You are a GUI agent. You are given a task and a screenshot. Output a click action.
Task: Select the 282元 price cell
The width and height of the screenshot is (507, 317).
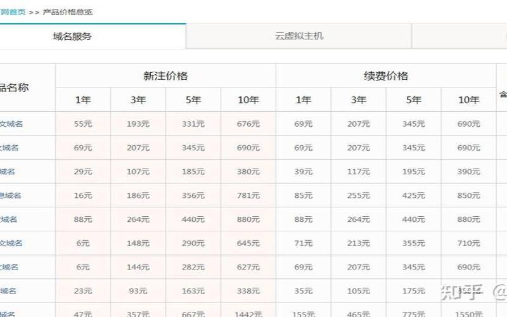click(193, 267)
